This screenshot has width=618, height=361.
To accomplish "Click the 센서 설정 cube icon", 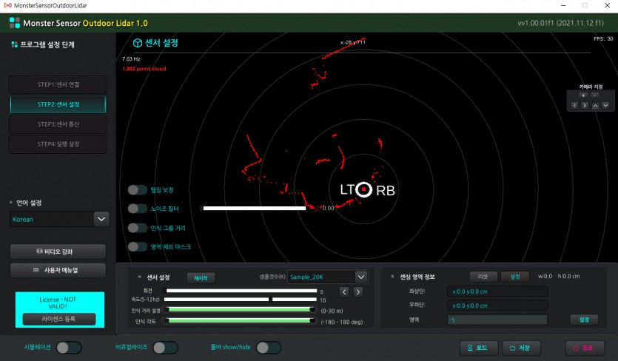I will point(137,43).
